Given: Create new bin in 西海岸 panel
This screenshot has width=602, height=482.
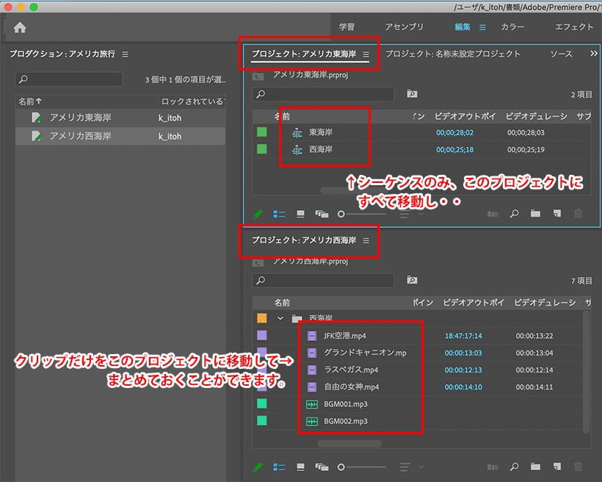Looking at the screenshot, I should (536, 467).
